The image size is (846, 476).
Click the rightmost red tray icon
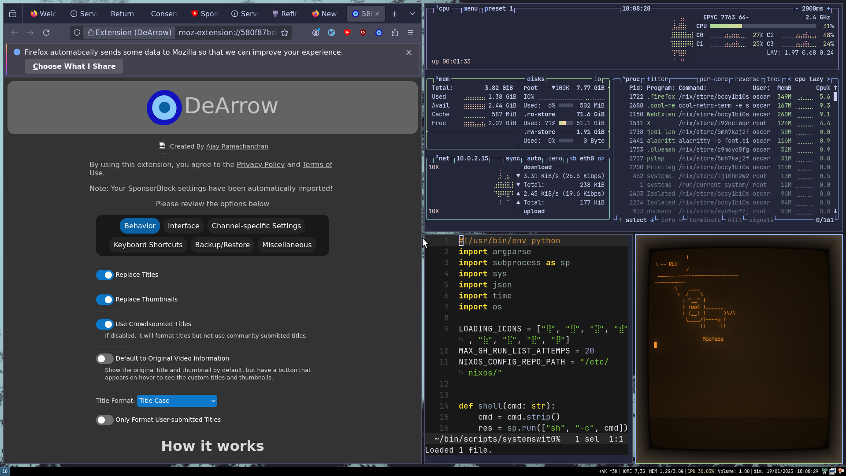tap(841, 471)
